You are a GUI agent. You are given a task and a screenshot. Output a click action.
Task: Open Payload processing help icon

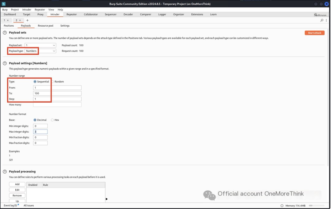tap(5, 172)
